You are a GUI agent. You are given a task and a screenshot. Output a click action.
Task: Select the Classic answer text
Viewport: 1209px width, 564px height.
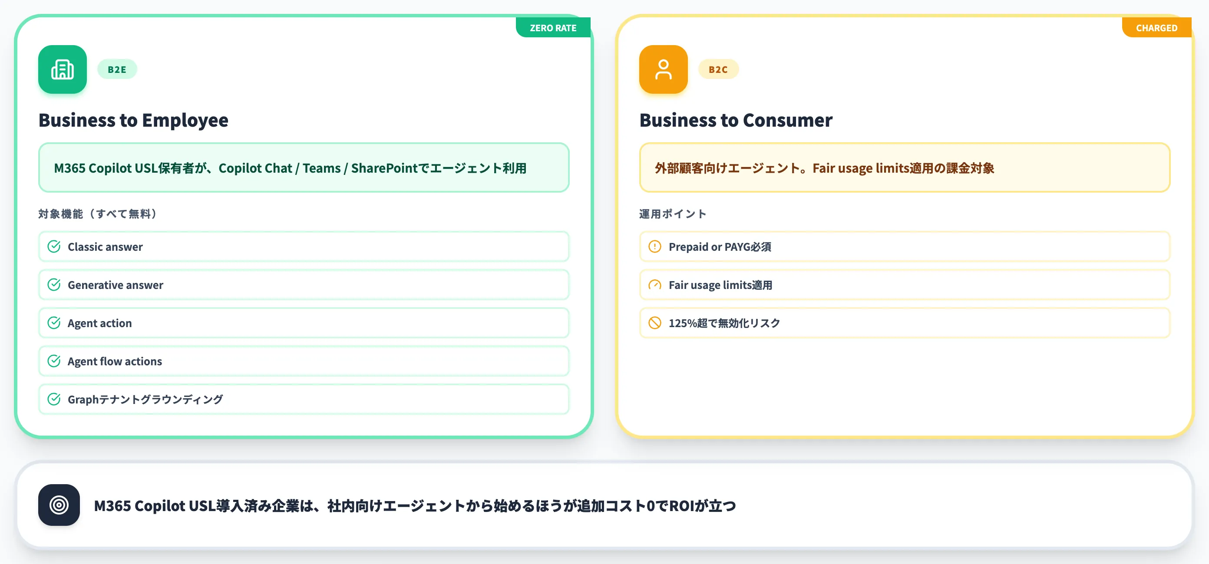[x=105, y=247]
